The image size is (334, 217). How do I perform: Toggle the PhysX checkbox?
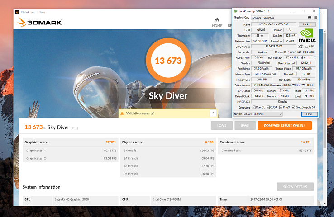281,107
